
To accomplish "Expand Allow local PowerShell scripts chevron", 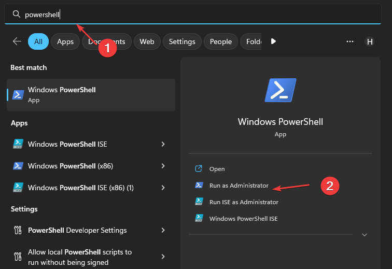I will pos(163,257).
